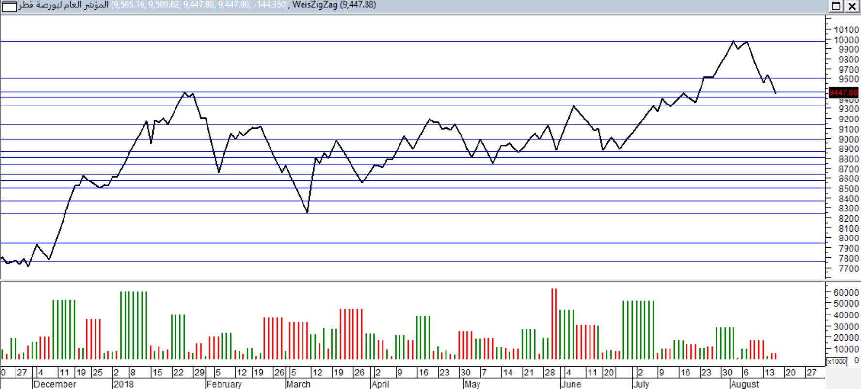Click the 13 date label in August
Image resolution: width=861 pixels, height=389 pixels.
point(769,373)
